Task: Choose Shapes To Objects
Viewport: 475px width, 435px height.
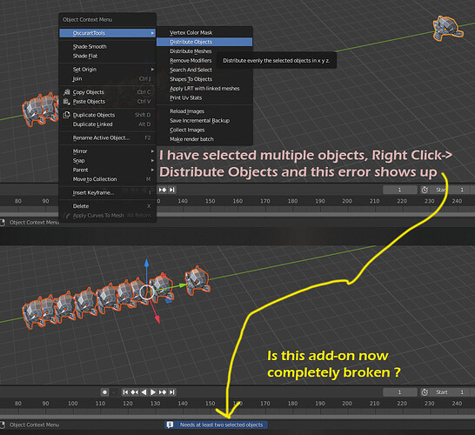Action: pos(204,79)
